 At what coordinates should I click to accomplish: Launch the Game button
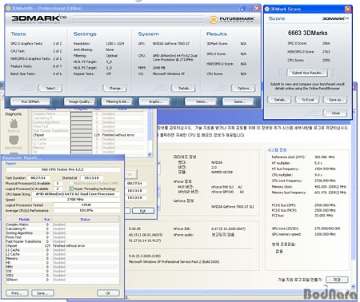point(238,101)
